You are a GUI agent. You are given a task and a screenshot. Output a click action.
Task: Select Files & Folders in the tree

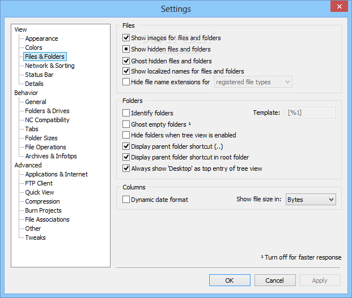click(45, 57)
